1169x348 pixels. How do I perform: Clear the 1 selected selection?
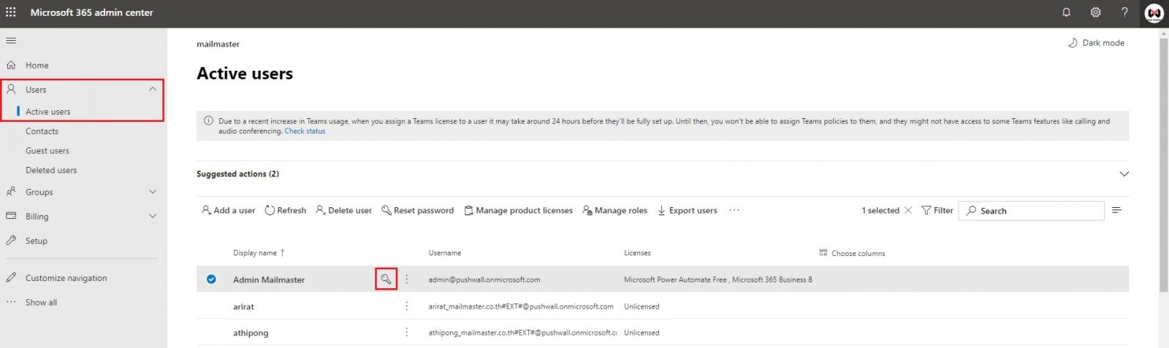pos(908,210)
